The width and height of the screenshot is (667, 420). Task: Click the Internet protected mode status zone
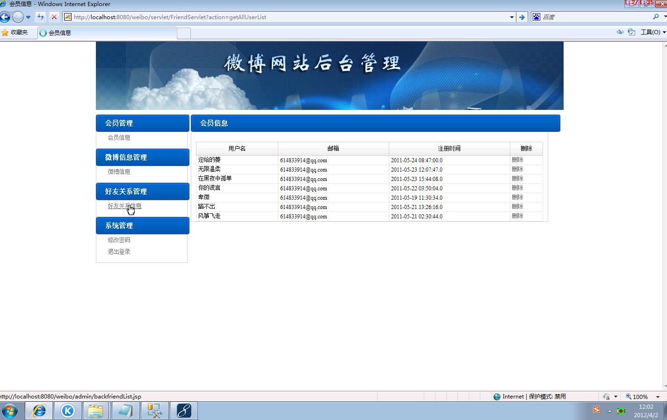pos(529,397)
